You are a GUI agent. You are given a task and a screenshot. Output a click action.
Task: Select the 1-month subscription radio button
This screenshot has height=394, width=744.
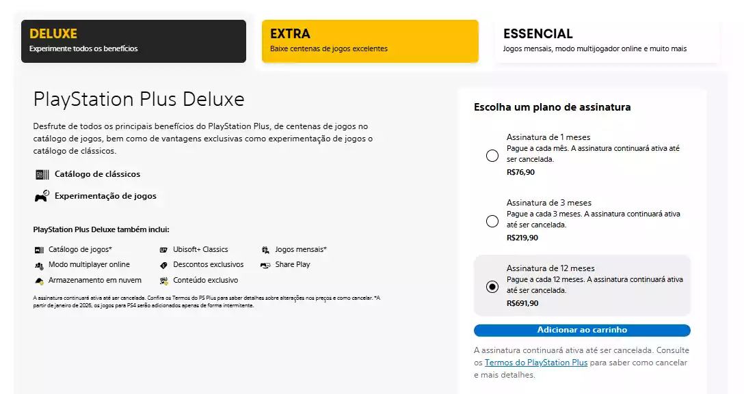coord(492,156)
